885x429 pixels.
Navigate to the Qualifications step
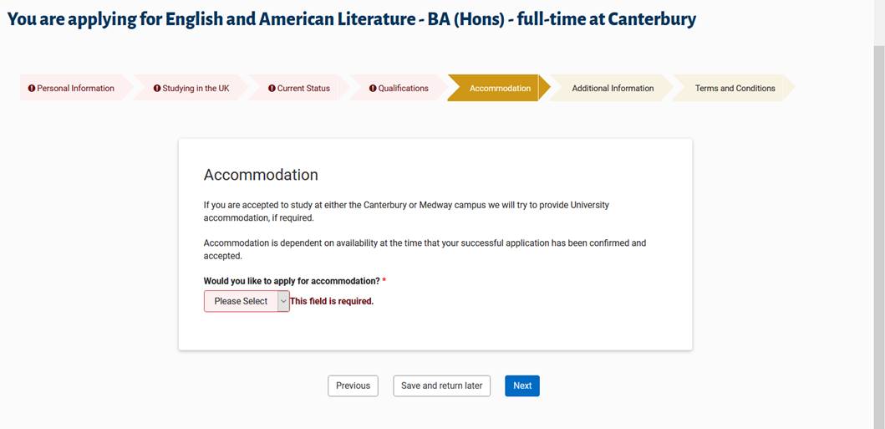[x=403, y=89]
